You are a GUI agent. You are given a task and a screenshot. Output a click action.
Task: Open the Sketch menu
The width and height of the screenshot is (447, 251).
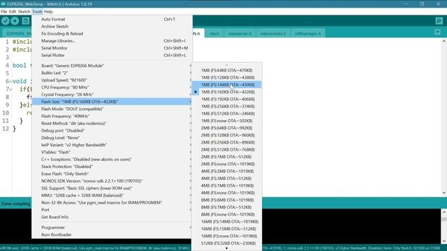pos(24,12)
